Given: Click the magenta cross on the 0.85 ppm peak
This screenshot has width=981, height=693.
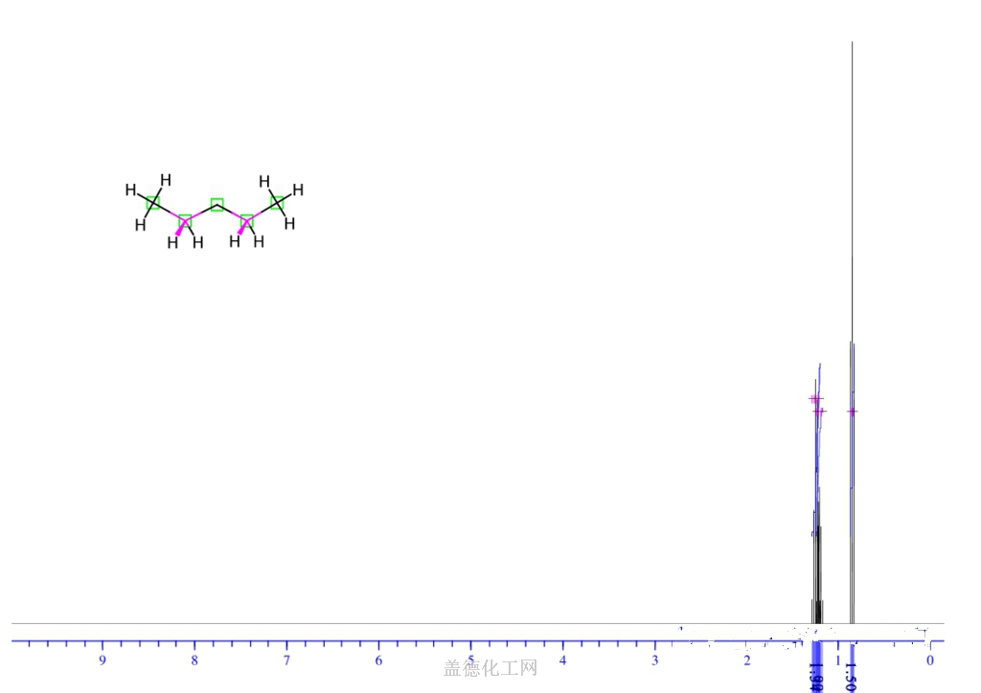Looking at the screenshot, I should (x=852, y=412).
